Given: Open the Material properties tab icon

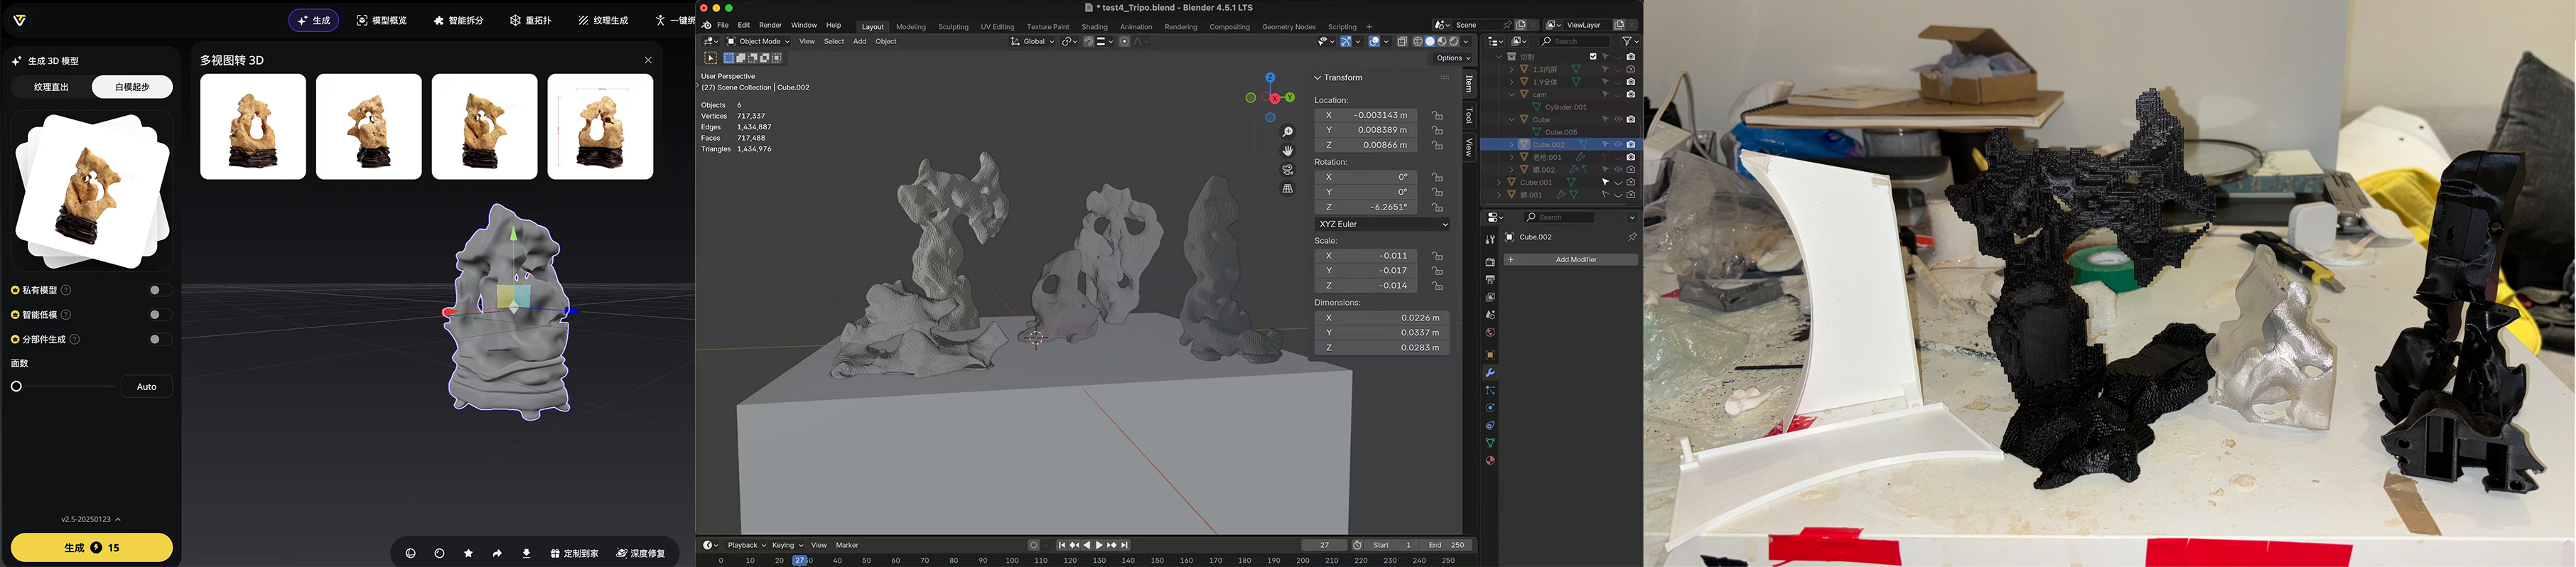Looking at the screenshot, I should 1490,461.
